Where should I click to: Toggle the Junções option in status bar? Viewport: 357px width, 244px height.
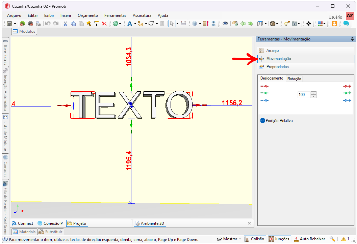pos(279,239)
